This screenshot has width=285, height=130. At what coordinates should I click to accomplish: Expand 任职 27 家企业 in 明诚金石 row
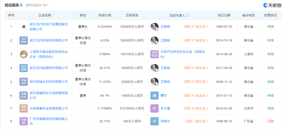(196, 82)
